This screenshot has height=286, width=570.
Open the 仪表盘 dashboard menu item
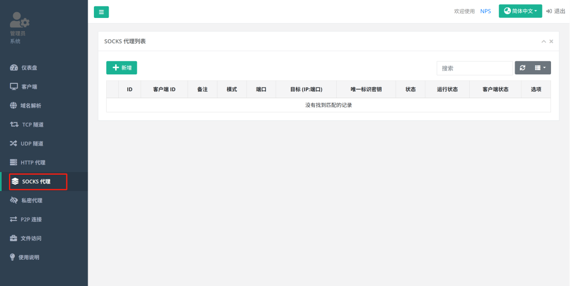[x=44, y=68]
